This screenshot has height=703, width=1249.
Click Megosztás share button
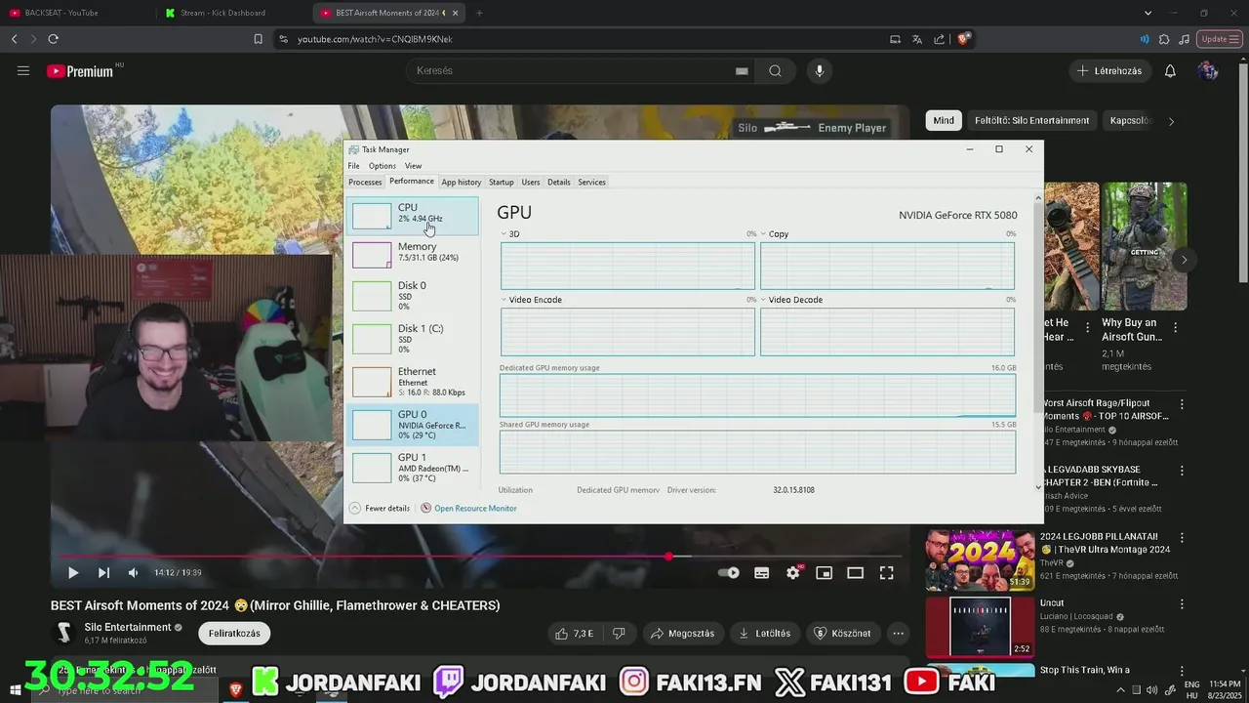(682, 633)
